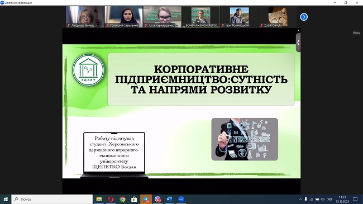Open notification center icon
The height and width of the screenshot is (204, 363).
click(x=355, y=199)
